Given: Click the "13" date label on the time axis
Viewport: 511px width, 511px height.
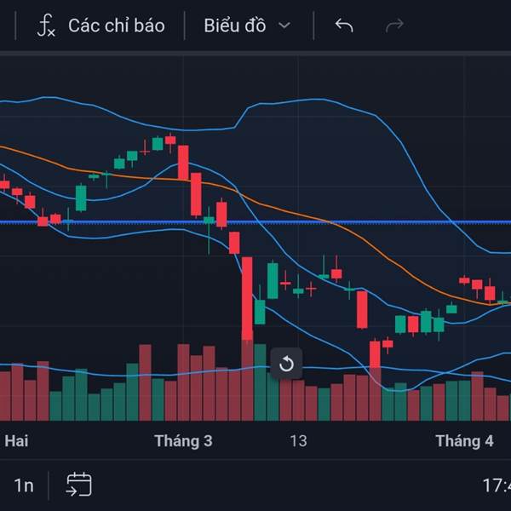Looking at the screenshot, I should (298, 441).
